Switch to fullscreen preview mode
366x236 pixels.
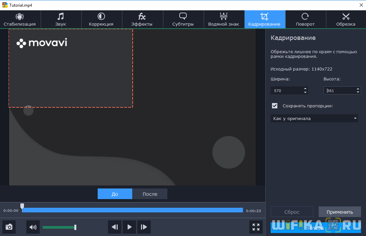[256, 227]
